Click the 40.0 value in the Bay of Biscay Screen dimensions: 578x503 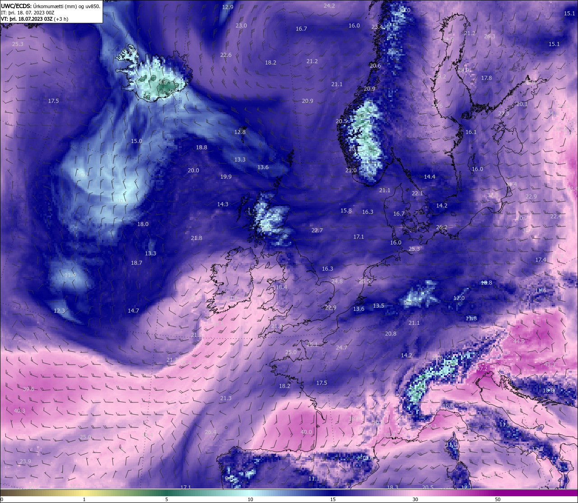[x=306, y=432]
